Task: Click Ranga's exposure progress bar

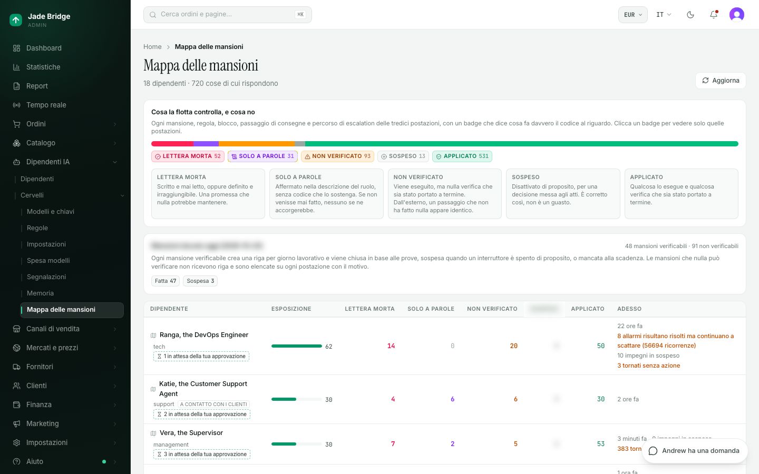Action: coord(297,346)
